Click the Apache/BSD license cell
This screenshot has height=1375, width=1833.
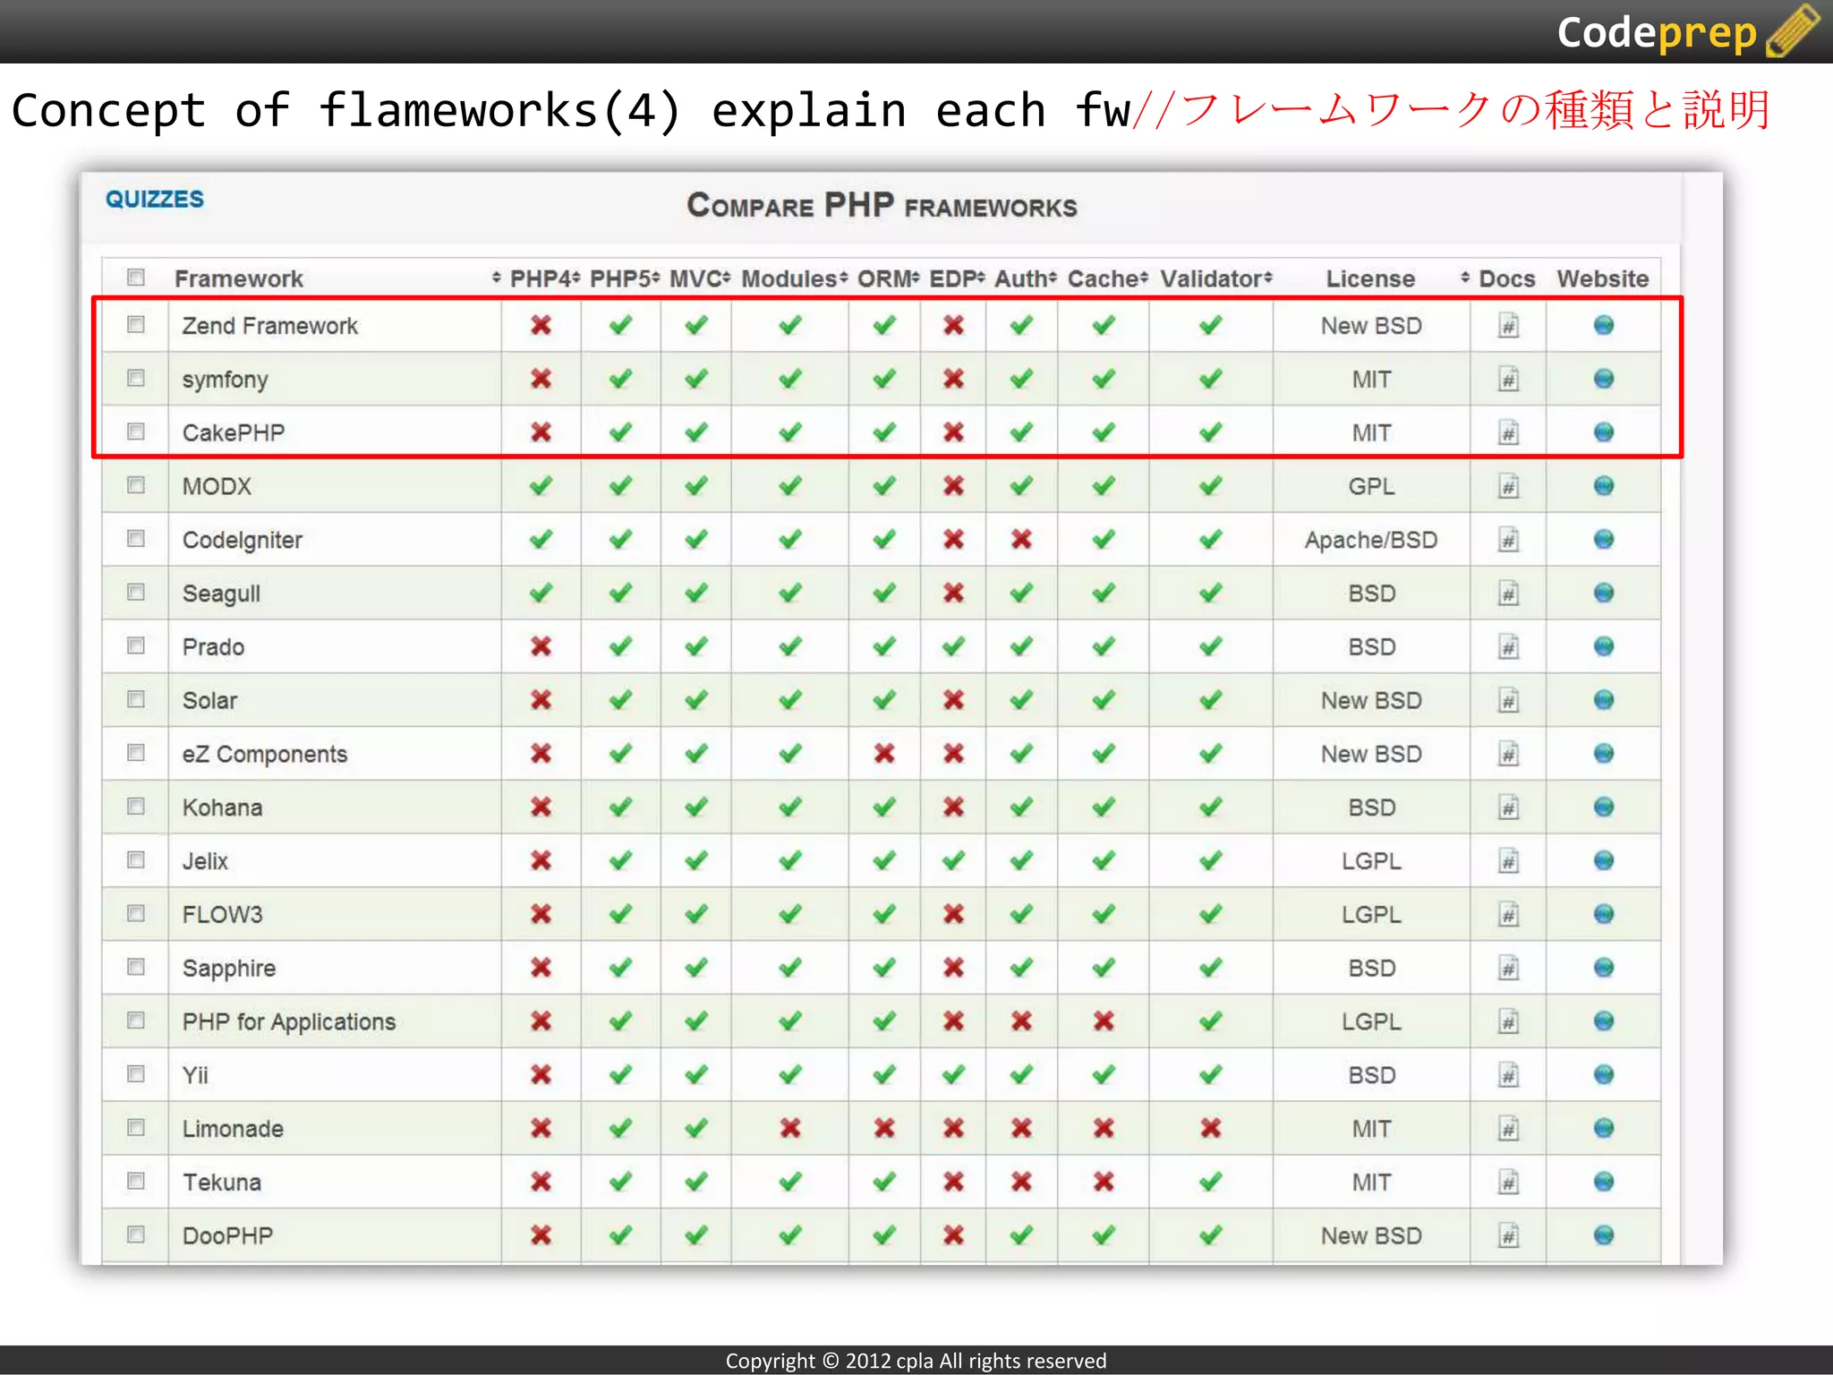click(1370, 540)
